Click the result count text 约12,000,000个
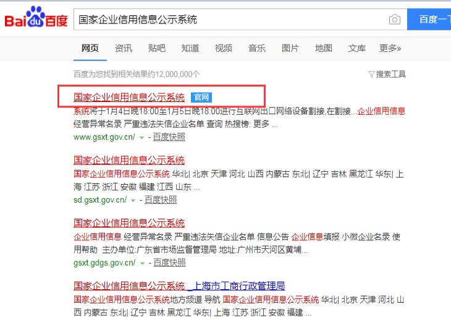451x320 pixels. tap(174, 75)
